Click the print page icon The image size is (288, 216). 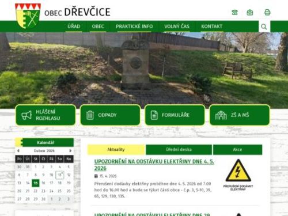point(267,12)
